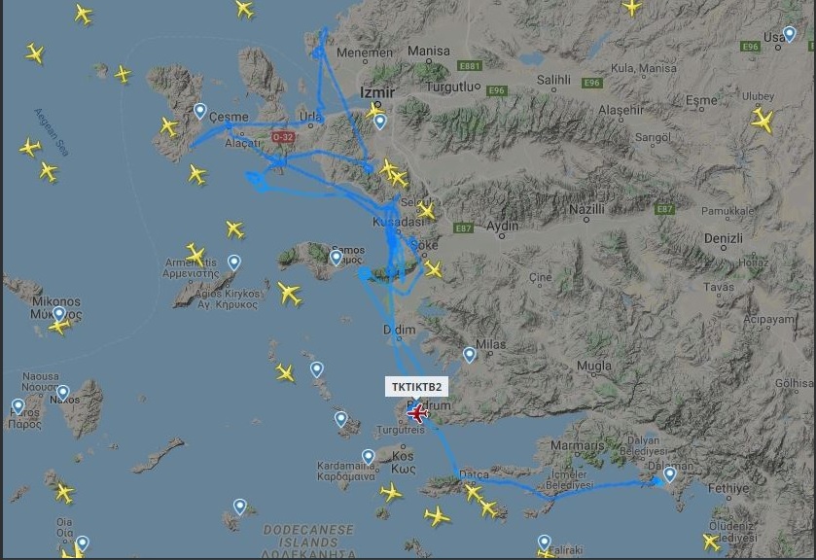Open the airport pin near Milas

click(x=470, y=355)
